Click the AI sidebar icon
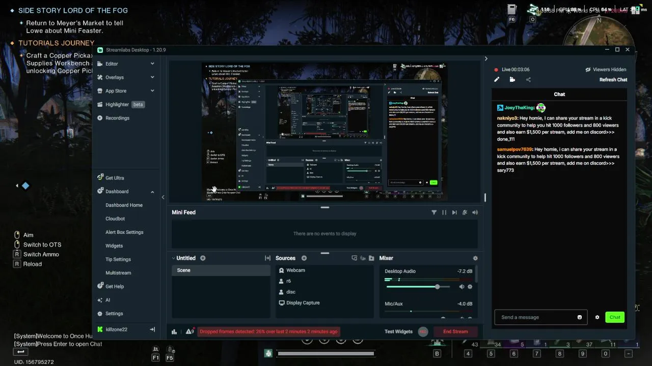This screenshot has width=652, height=366. (x=100, y=300)
